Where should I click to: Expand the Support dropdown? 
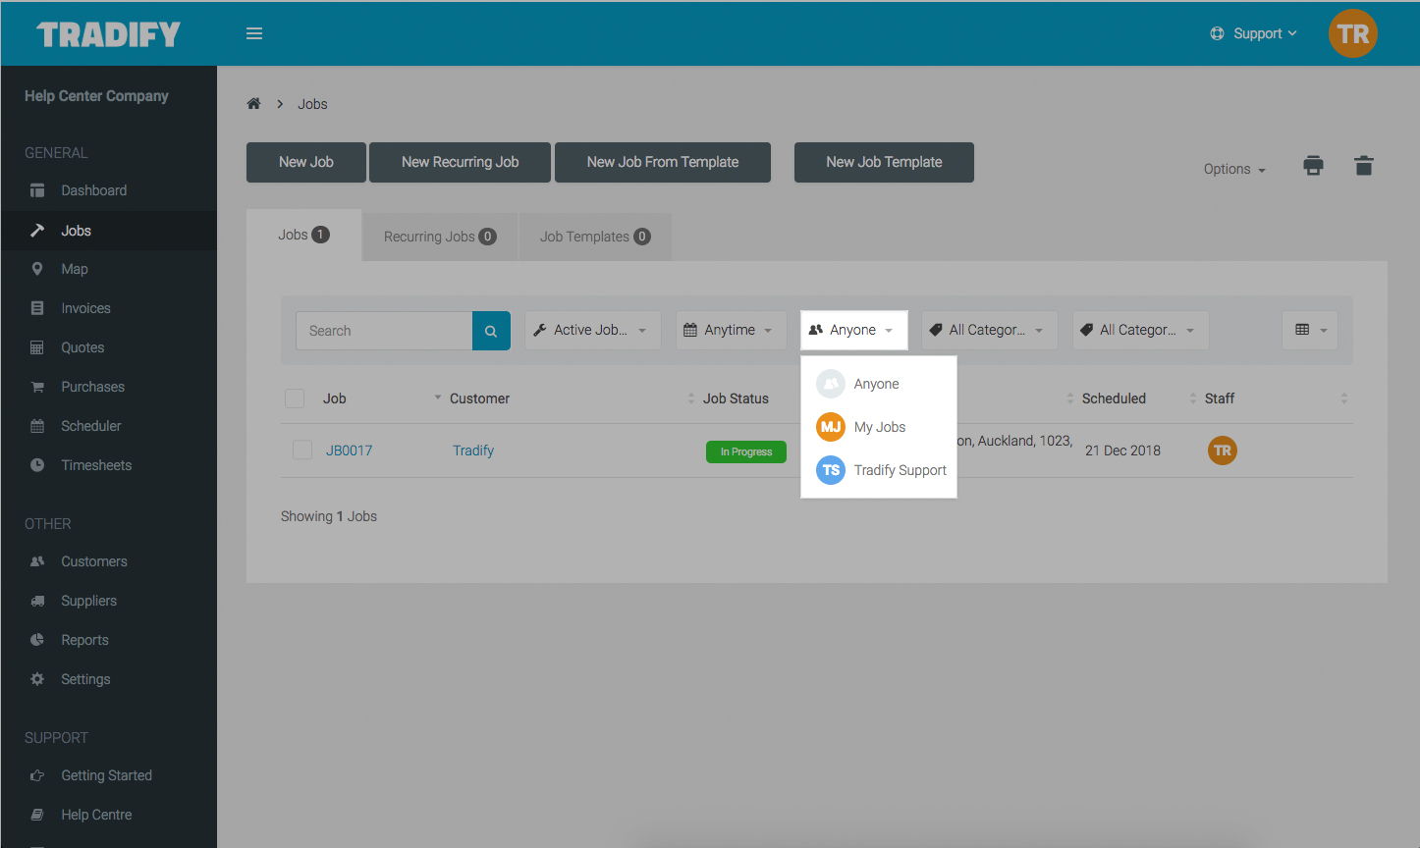(1254, 33)
